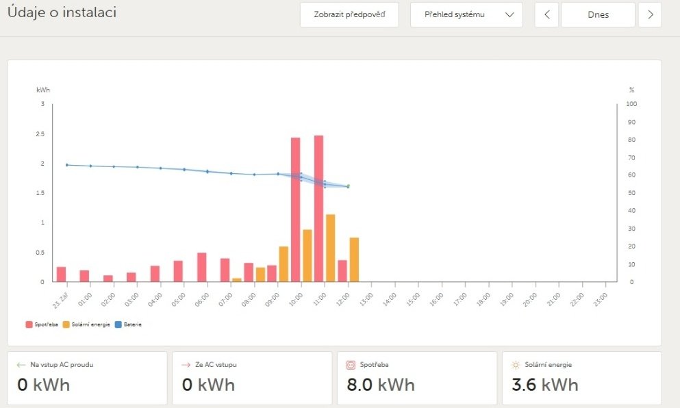680x408 pixels.
Task: Open the Přehled systému dropdown
Action: click(x=466, y=14)
